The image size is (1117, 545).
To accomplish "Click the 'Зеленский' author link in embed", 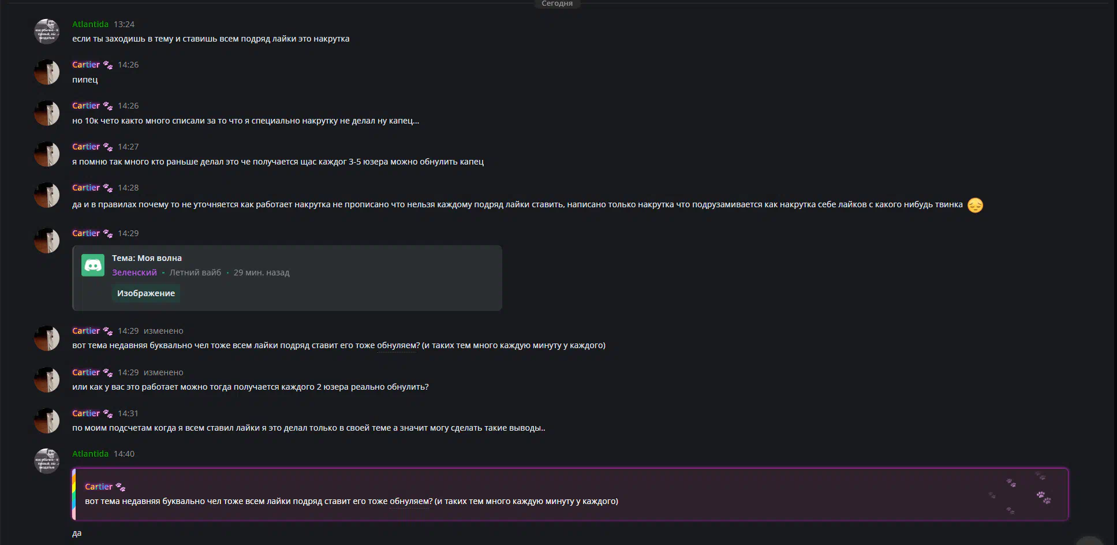I will coord(135,272).
